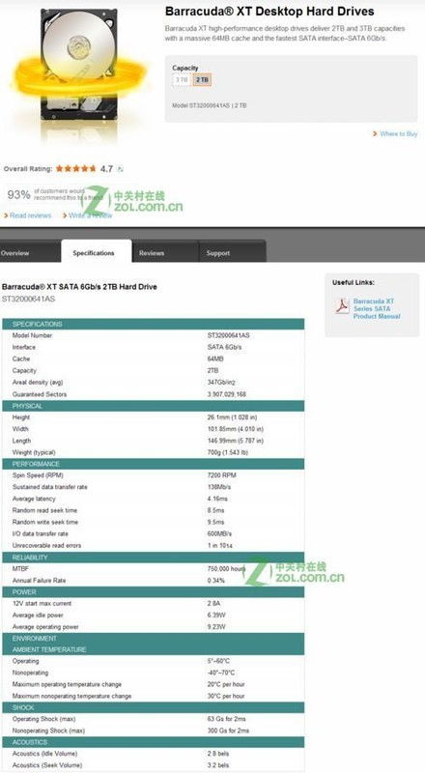
Task: Click the orange arrow before Read reviews
Action: click(x=6, y=215)
